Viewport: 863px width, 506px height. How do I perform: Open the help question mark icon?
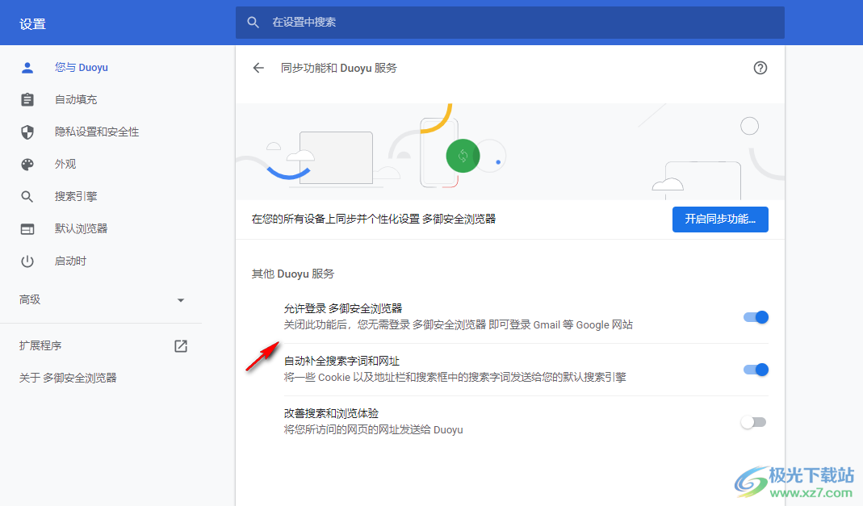pos(760,68)
